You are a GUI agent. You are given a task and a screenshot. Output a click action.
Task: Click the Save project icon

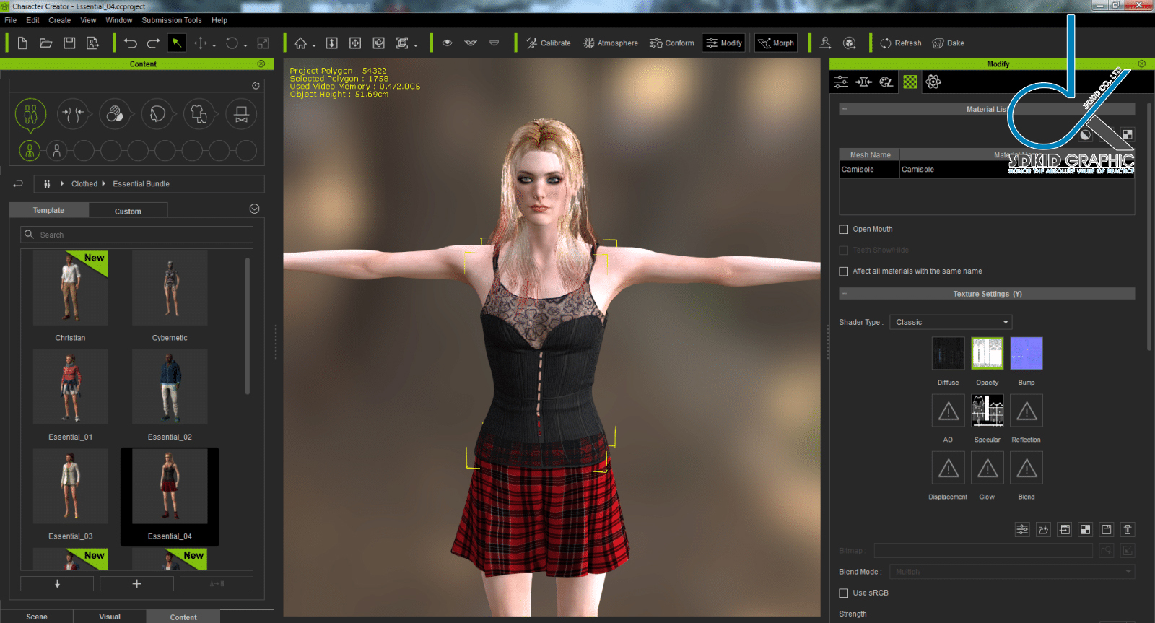point(69,43)
